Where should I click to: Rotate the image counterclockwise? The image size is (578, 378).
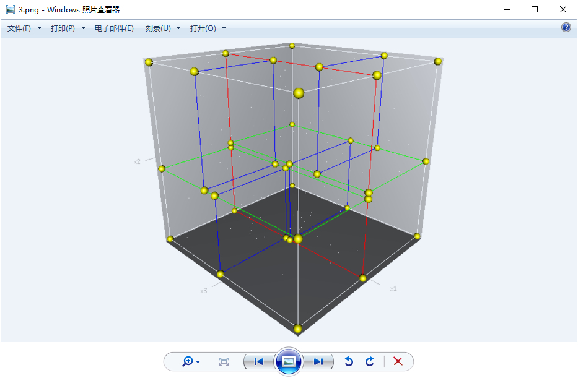(x=349, y=361)
